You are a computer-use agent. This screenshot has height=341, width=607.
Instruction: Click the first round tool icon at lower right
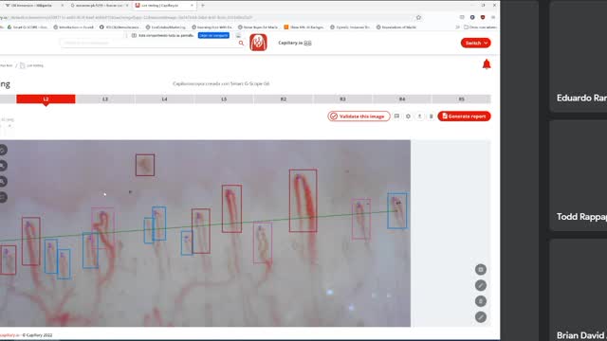click(x=481, y=269)
